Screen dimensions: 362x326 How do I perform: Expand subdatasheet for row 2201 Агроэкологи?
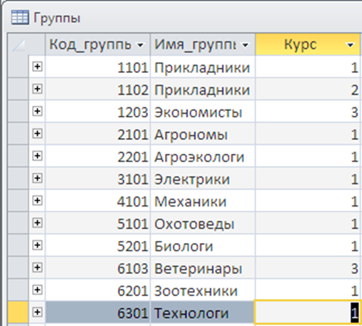click(37, 156)
